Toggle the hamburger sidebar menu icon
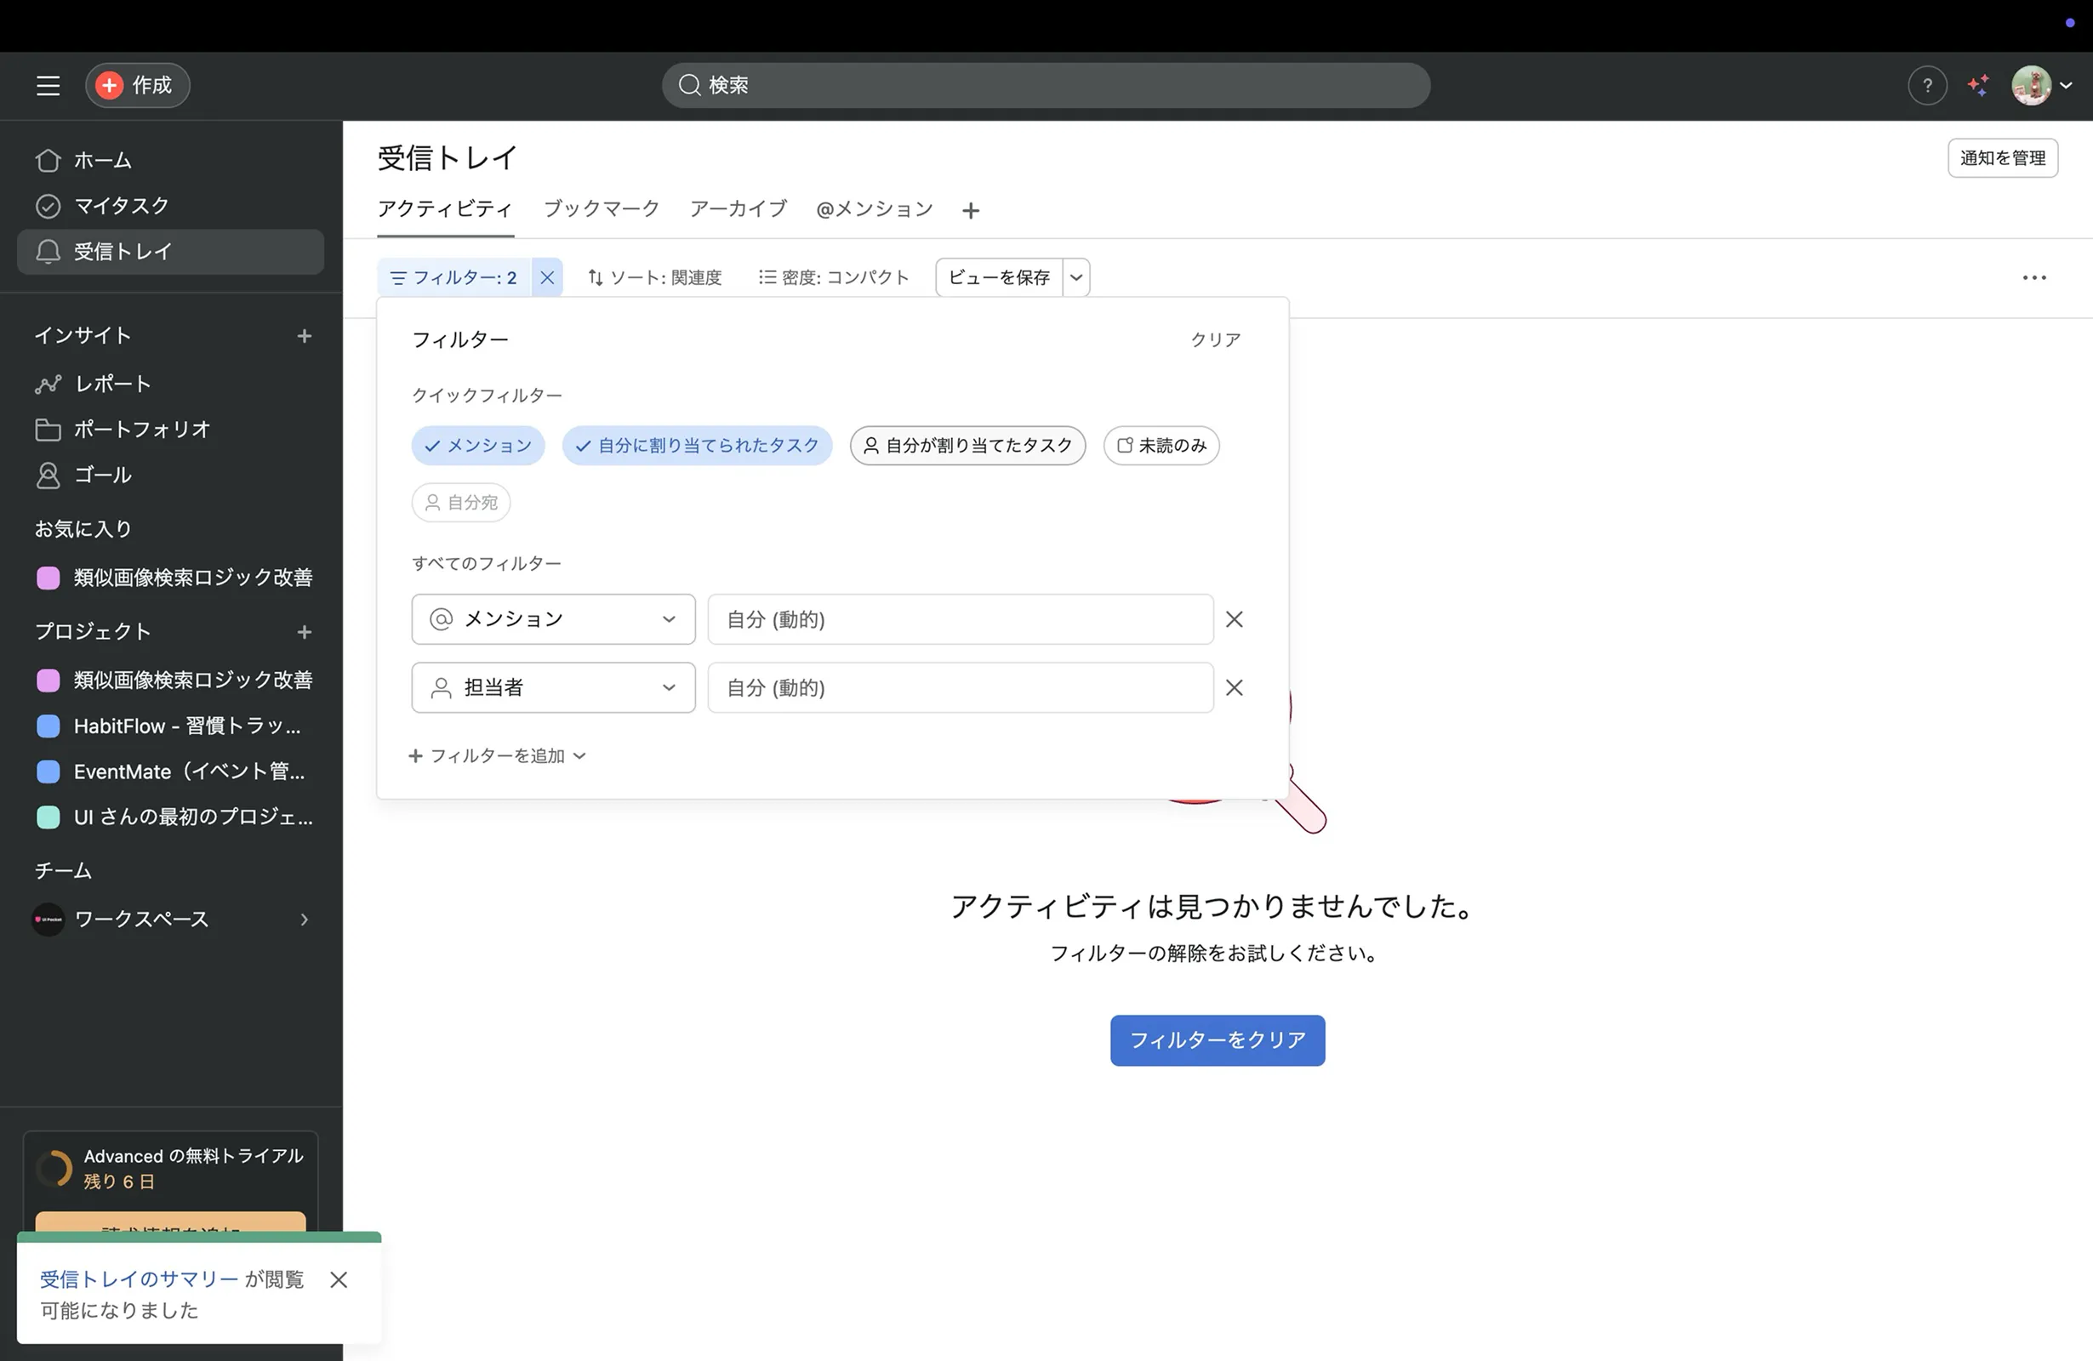The height and width of the screenshot is (1361, 2093). [48, 85]
